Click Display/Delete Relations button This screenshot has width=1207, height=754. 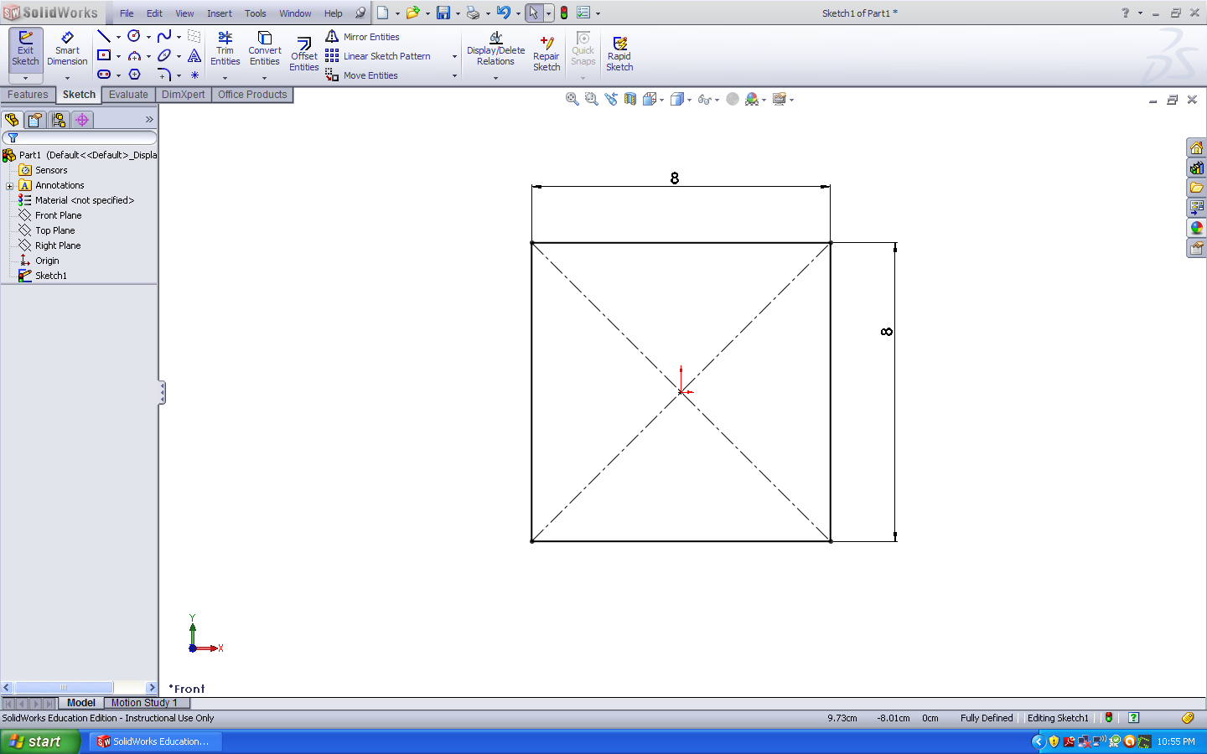click(495, 49)
